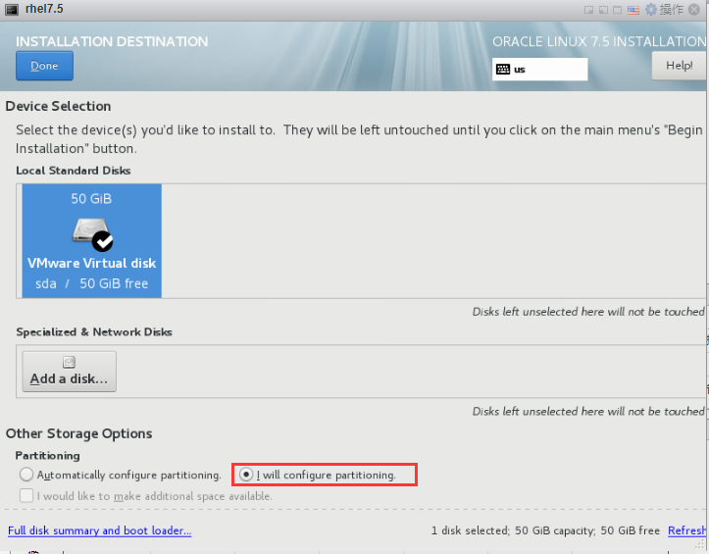709x554 pixels.
Task: Click the Specialized & Network Disks label
Action: pyautogui.click(x=94, y=332)
